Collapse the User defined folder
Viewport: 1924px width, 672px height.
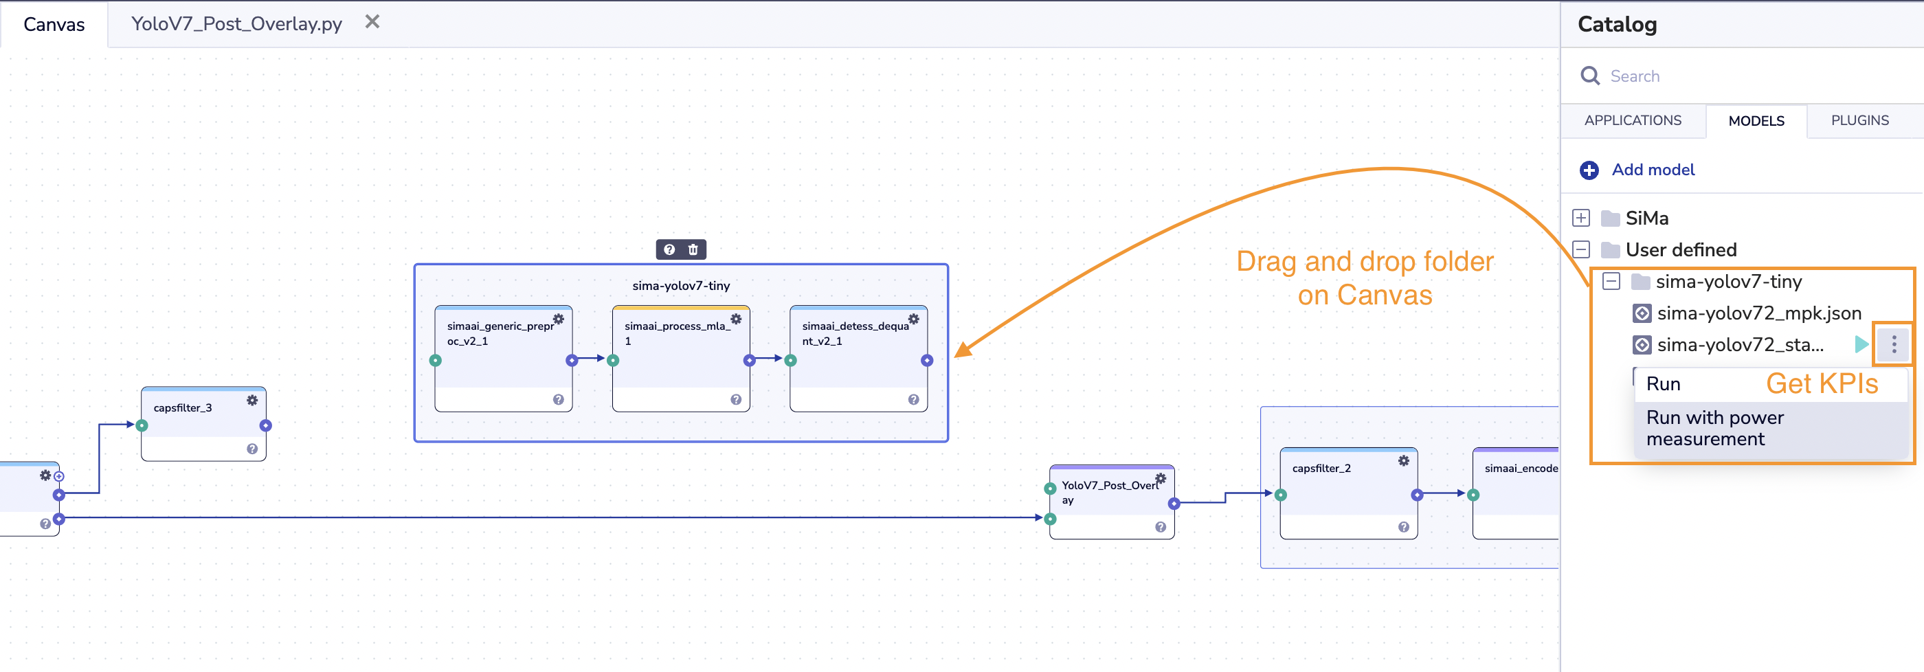coord(1582,250)
